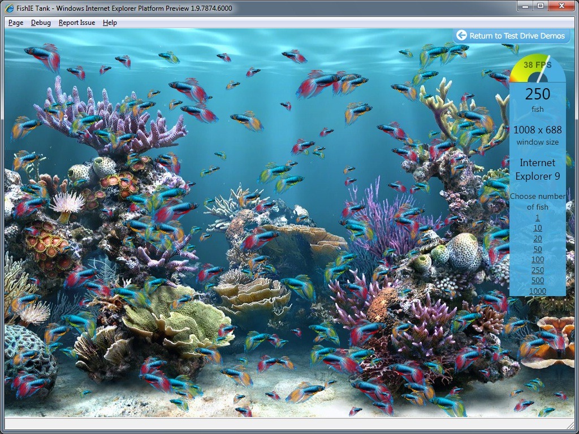The height and width of the screenshot is (434, 579).
Task: Open the Report Issue menu
Action: (x=77, y=23)
